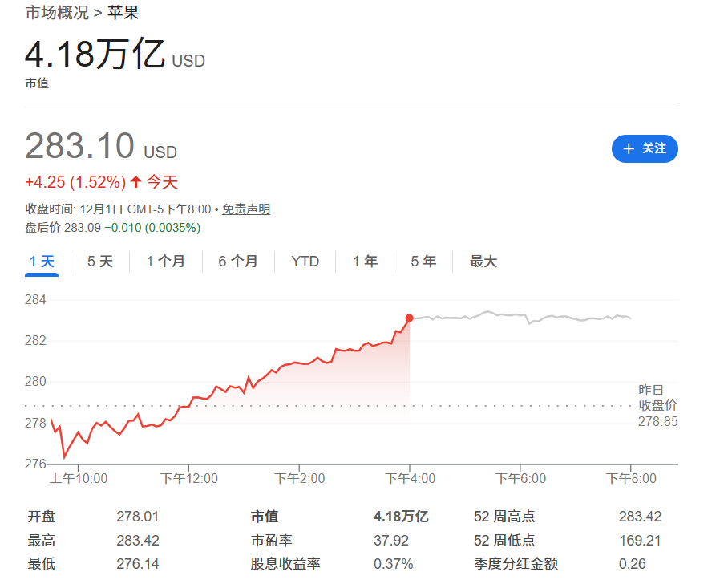This screenshot has height=580, width=728.
Task: Show the 1 年 chart range
Action: [x=365, y=262]
